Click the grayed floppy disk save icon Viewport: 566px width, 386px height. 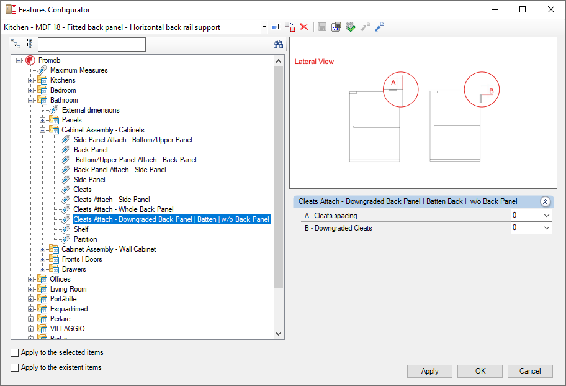(x=322, y=27)
